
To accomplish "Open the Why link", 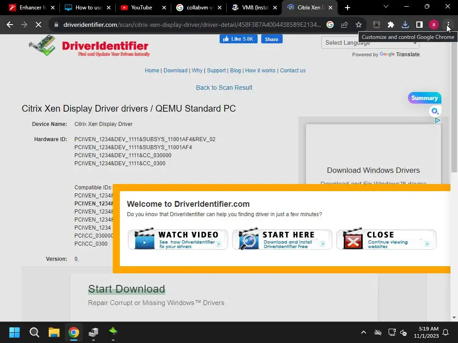I will click(x=197, y=71).
